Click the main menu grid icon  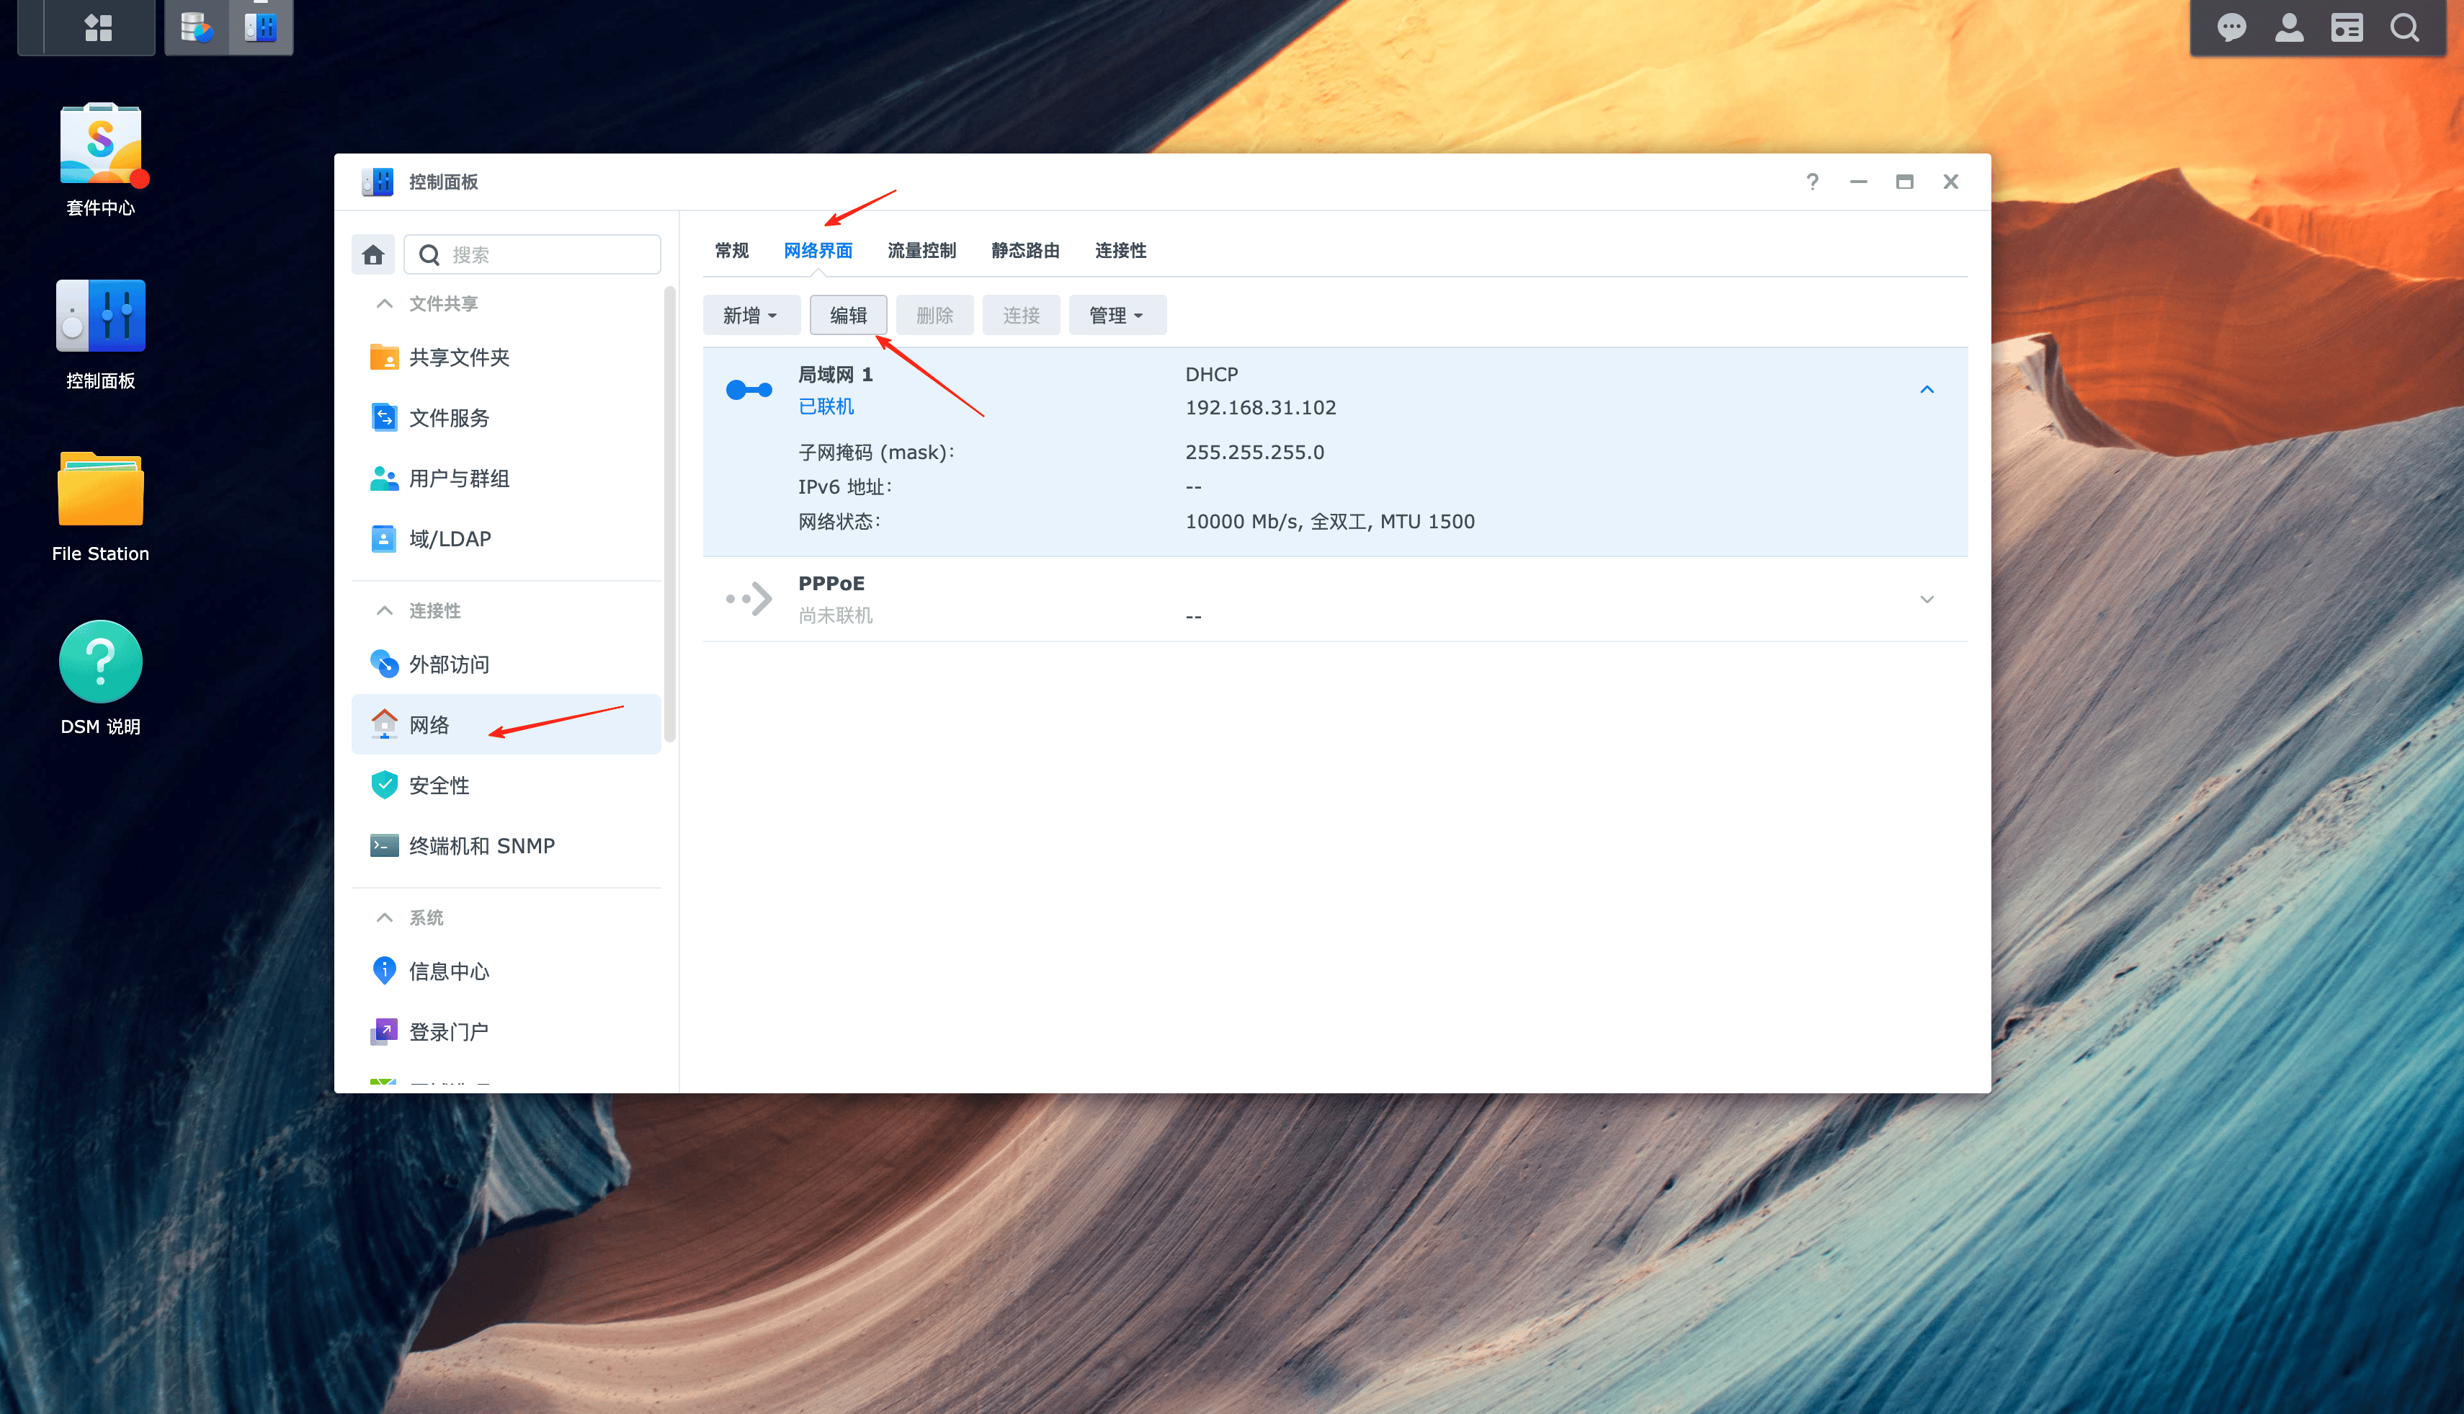[98, 27]
